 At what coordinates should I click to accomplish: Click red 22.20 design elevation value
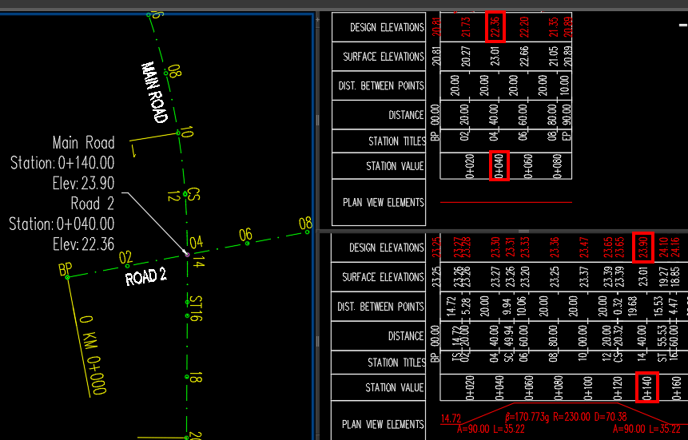[x=524, y=27]
